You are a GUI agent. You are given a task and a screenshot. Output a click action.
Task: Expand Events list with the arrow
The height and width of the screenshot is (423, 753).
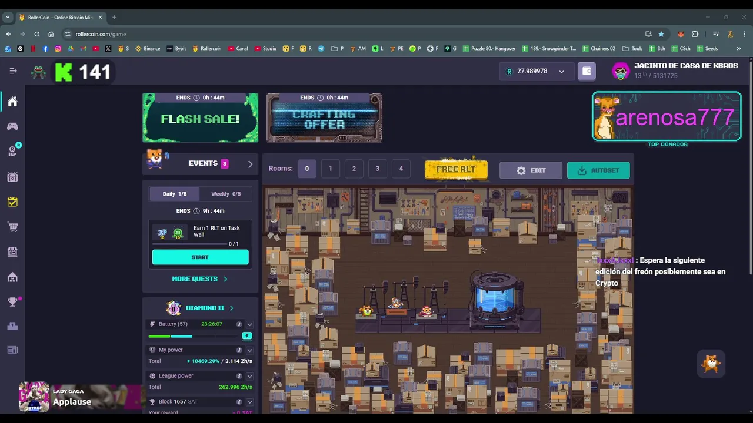(250, 164)
